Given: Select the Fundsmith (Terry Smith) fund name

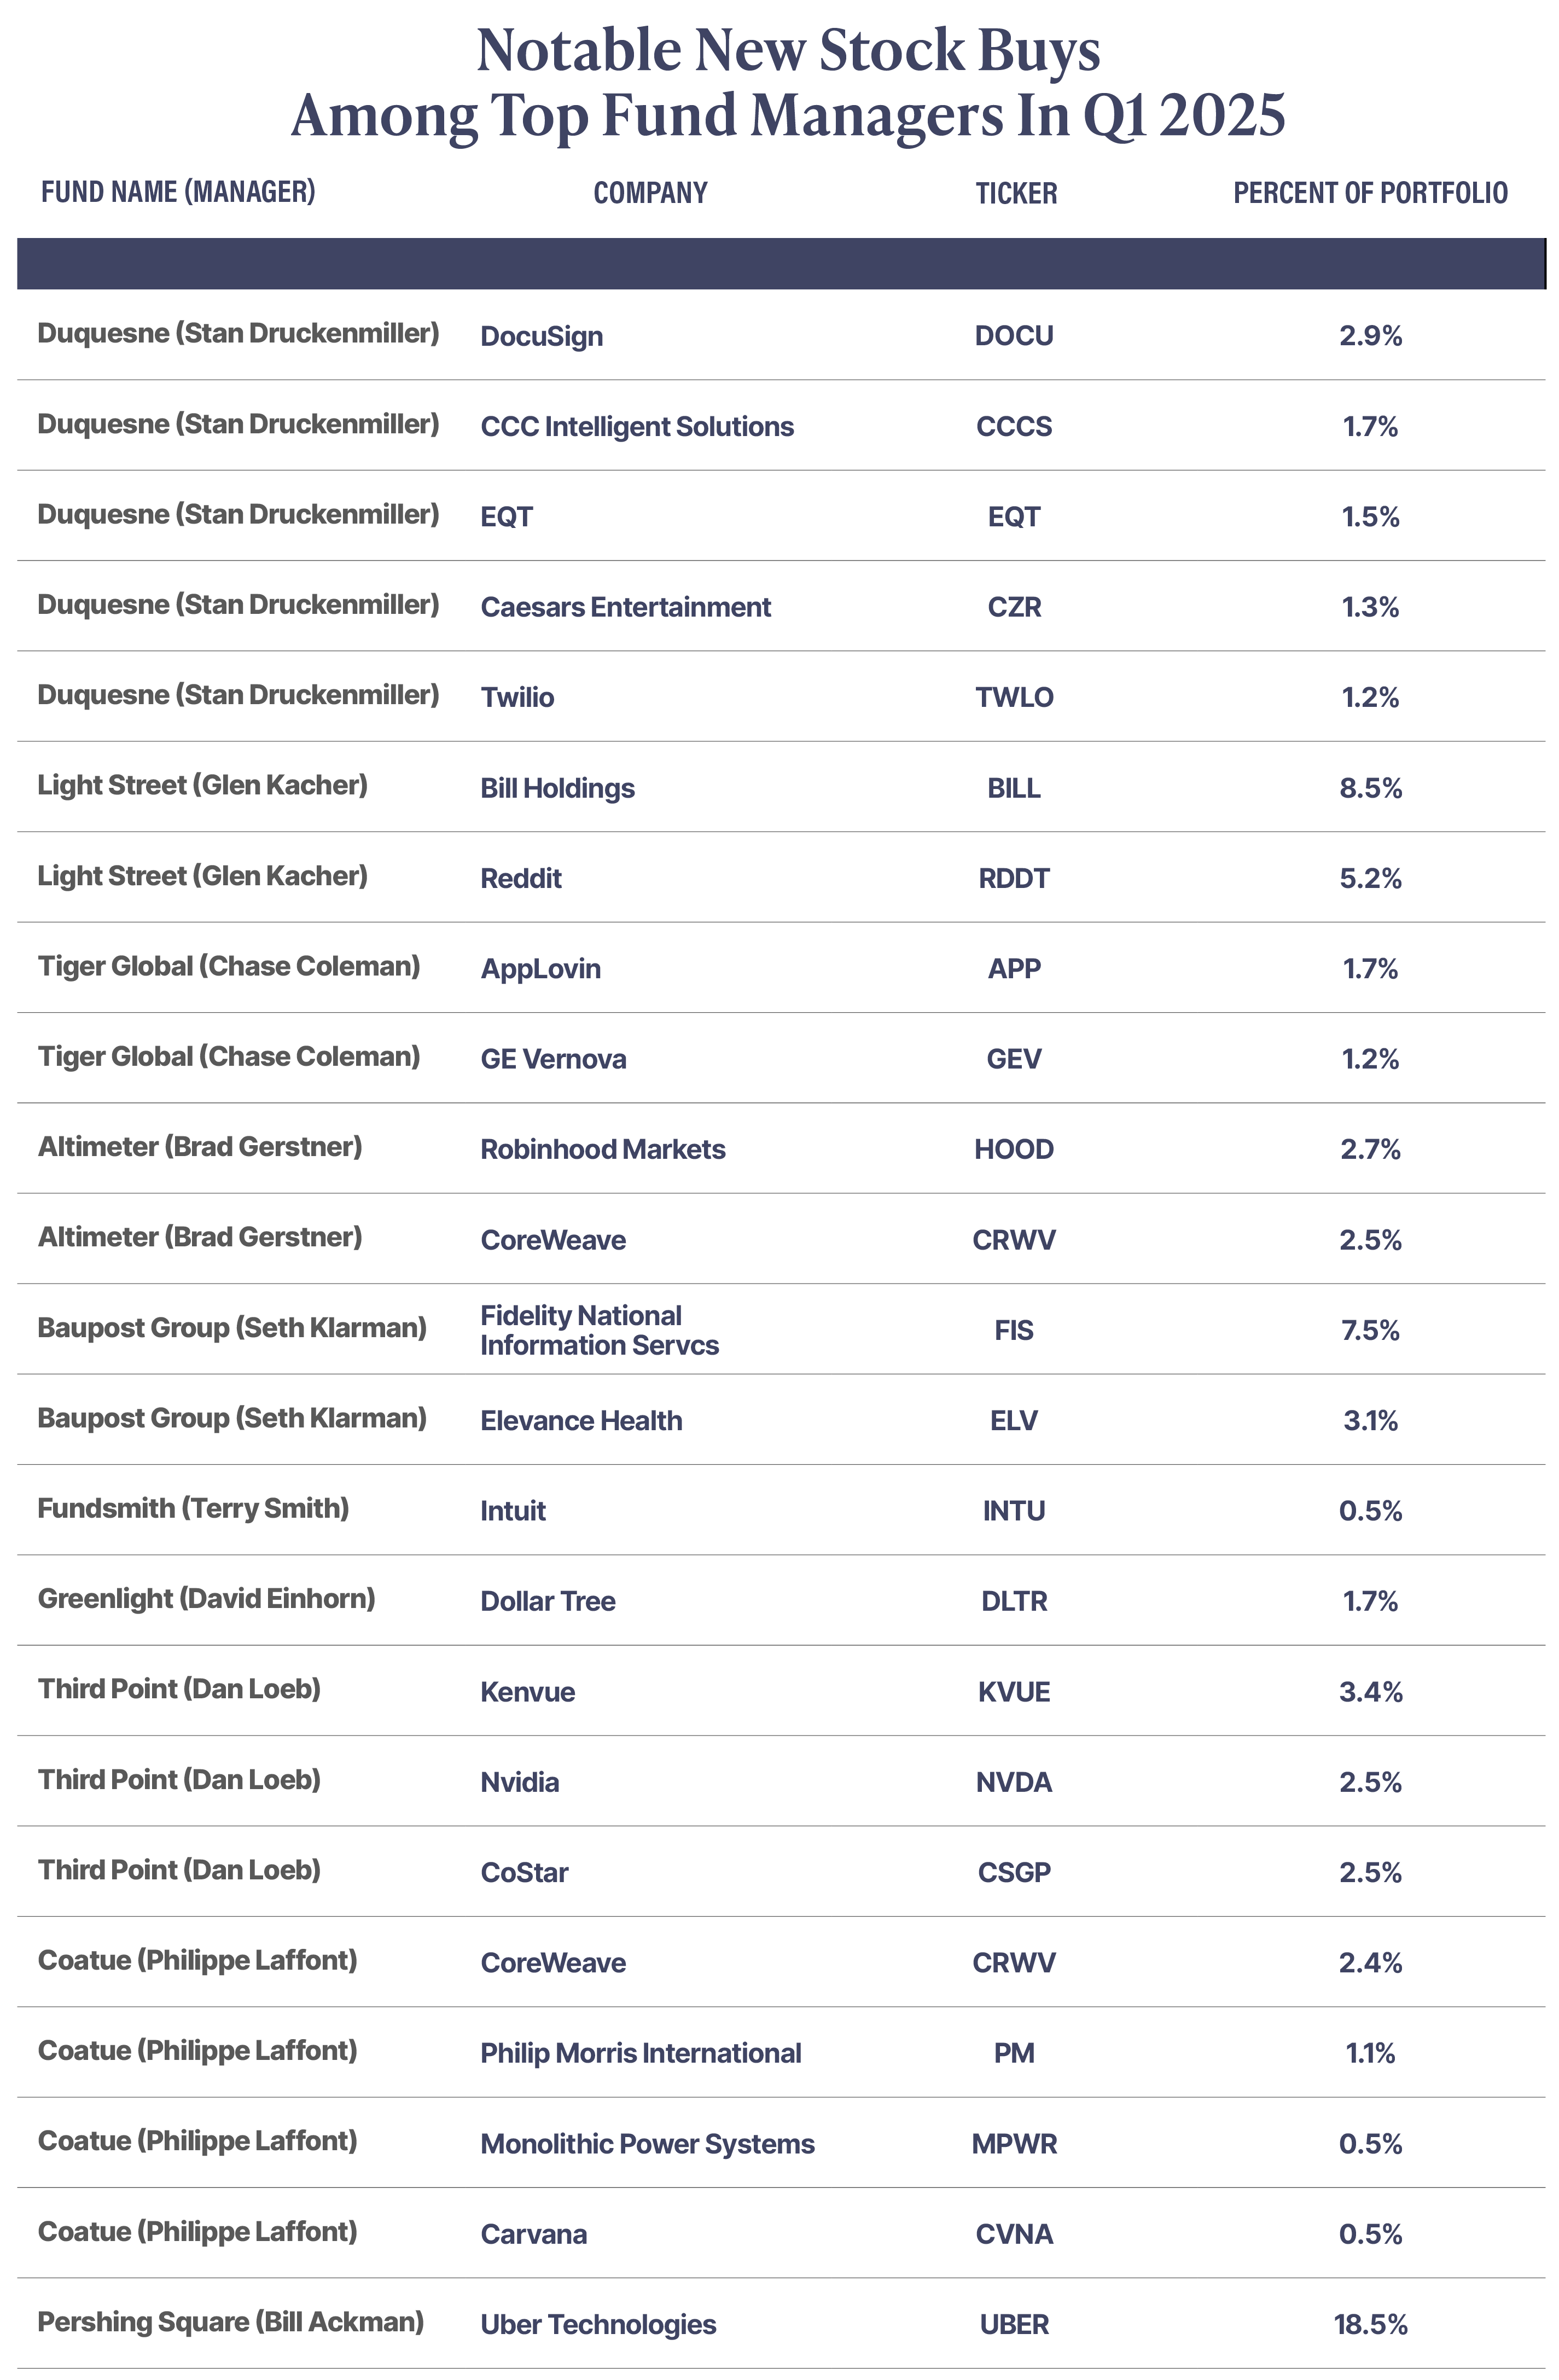Looking at the screenshot, I should [x=193, y=1508].
